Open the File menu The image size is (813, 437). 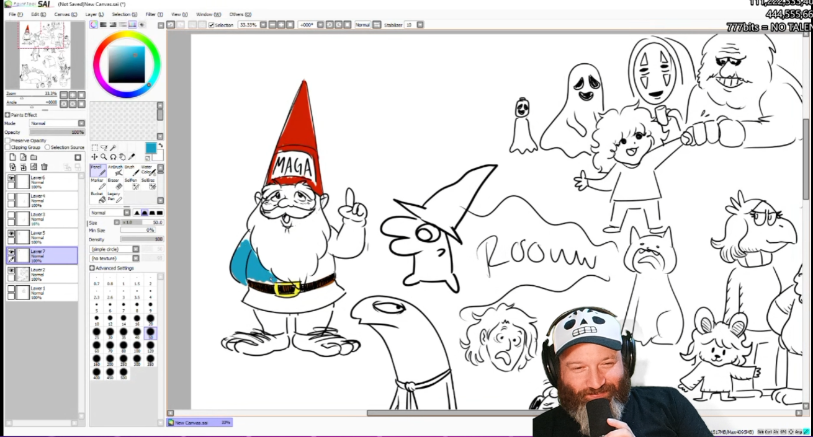coord(16,14)
